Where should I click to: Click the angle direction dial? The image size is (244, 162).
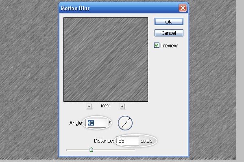click(x=125, y=123)
